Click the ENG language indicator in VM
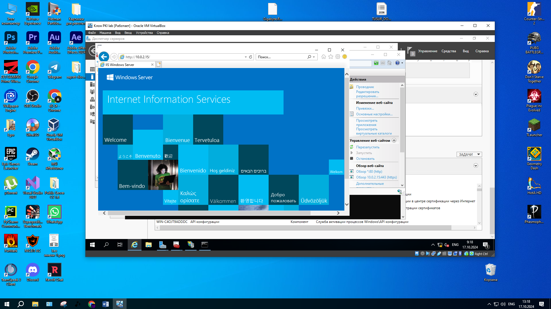 (455, 245)
